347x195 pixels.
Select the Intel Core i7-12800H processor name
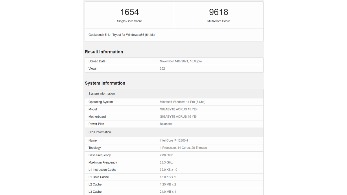(x=174, y=140)
